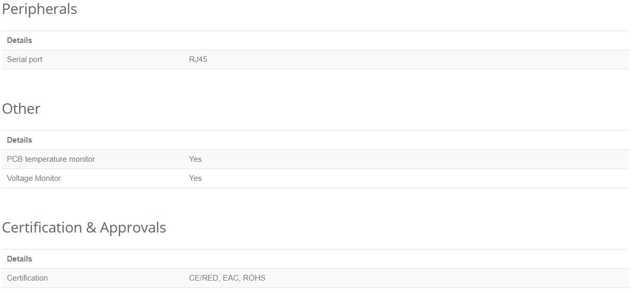Click the Details header under Peripherals

pyautogui.click(x=20, y=40)
